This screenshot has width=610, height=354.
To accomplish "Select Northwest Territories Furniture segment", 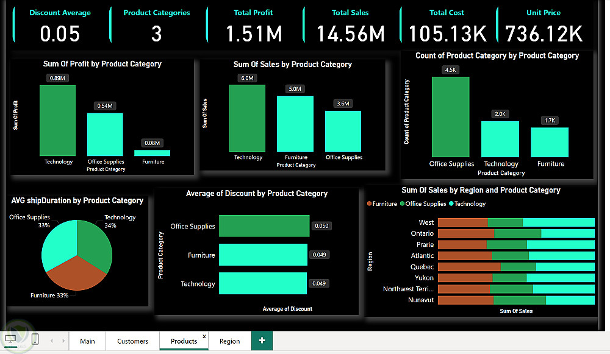I will 464,289.
